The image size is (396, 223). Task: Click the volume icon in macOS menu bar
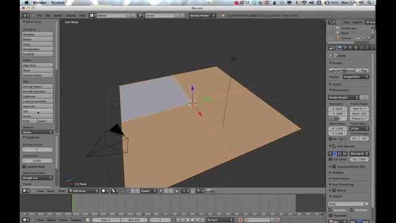pos(312,2)
